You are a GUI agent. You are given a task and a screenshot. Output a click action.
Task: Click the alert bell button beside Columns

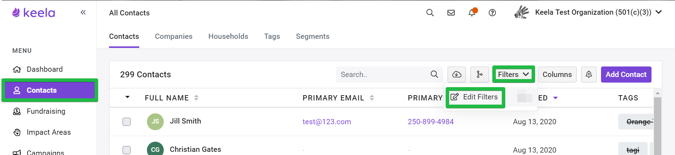pos(589,75)
